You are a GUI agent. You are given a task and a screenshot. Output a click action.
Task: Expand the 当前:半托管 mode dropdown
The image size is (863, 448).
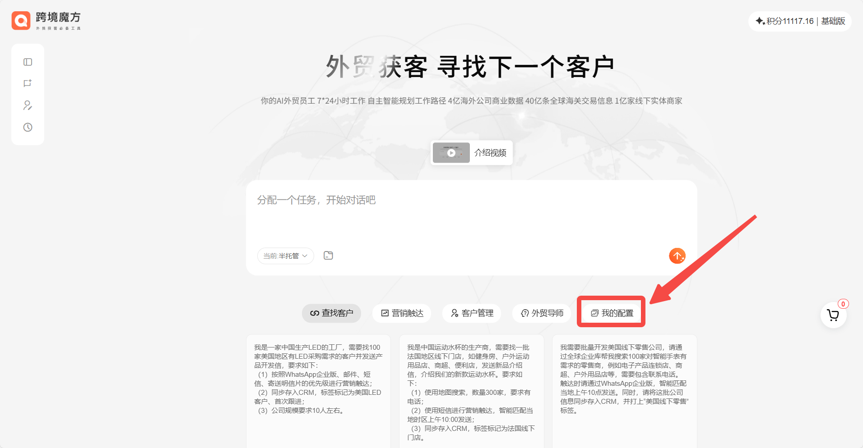(285, 256)
